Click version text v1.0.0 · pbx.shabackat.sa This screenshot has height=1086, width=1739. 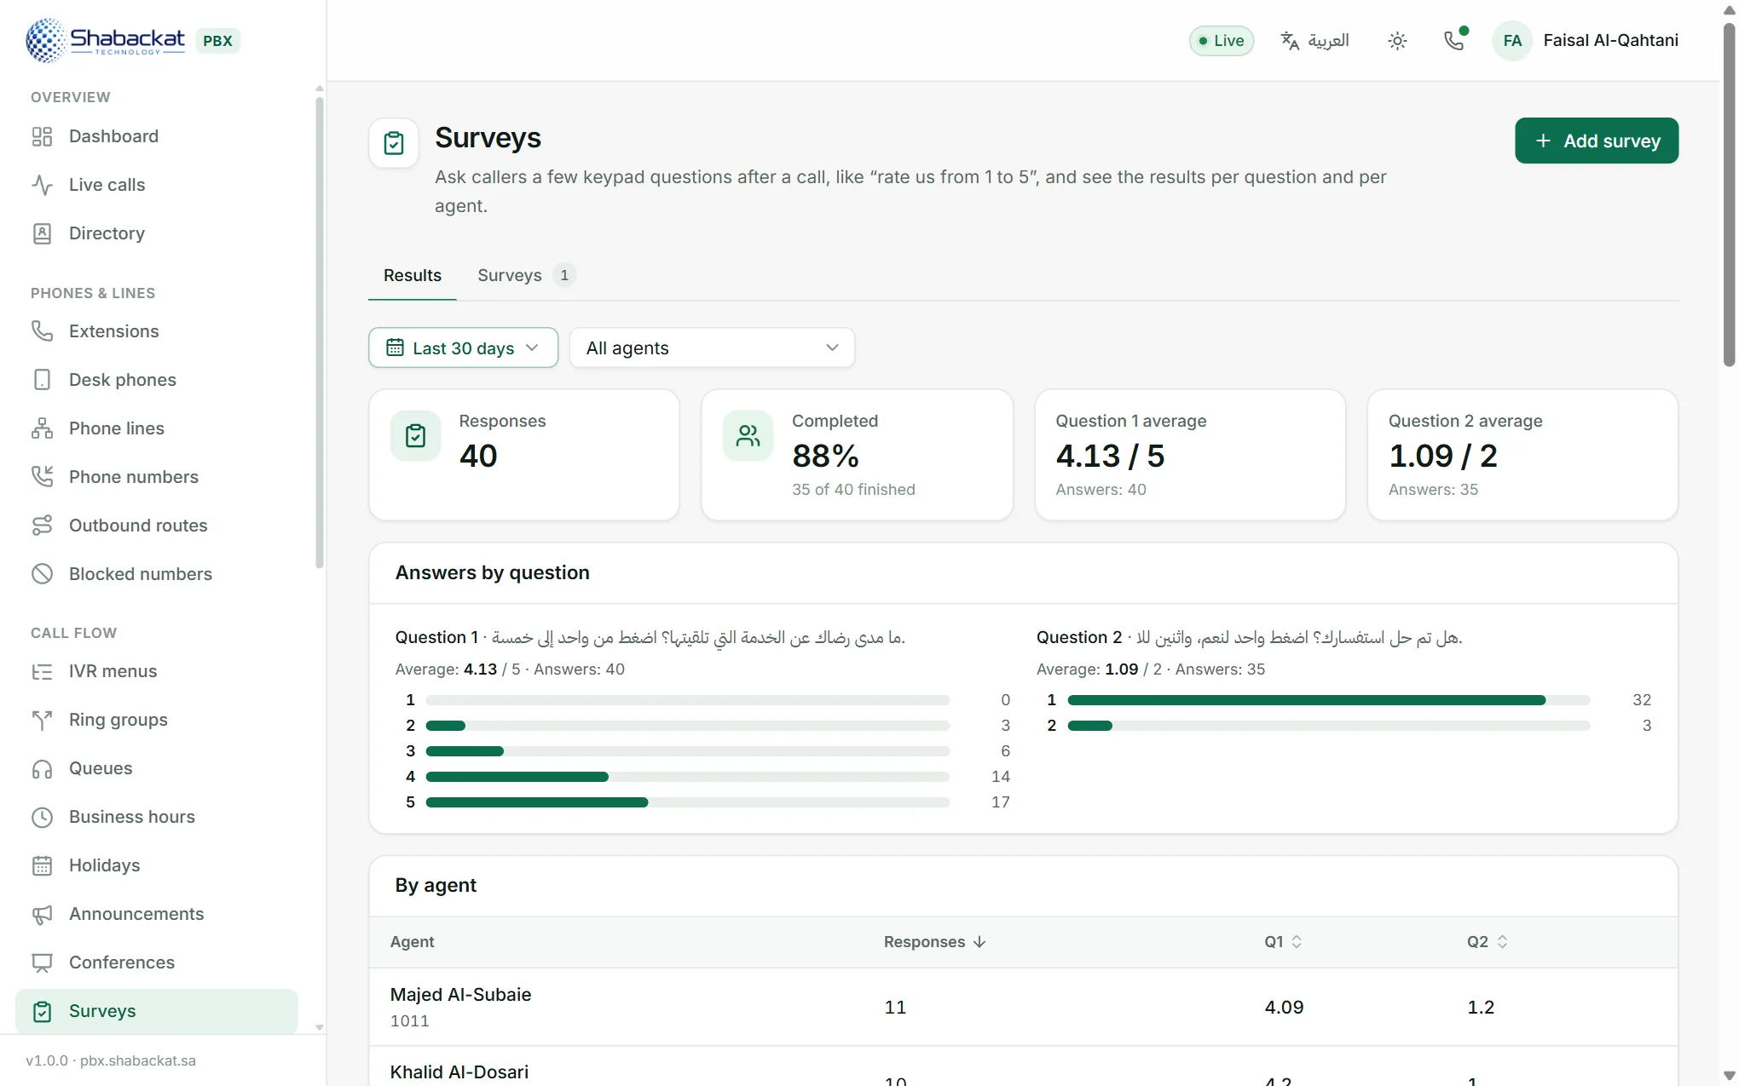tap(111, 1060)
